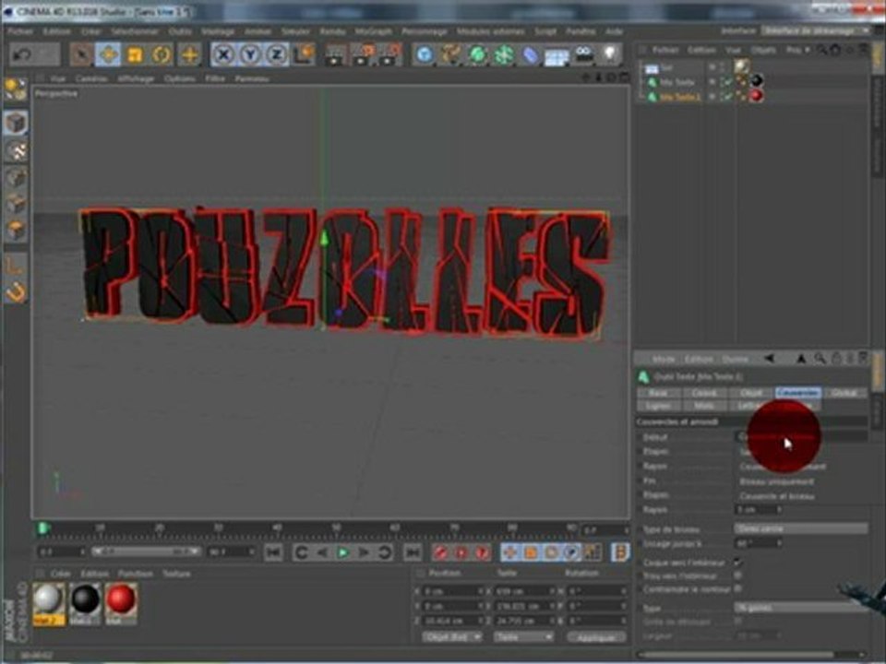This screenshot has width=886, height=664.
Task: Switch to the Objet tab
Action: click(751, 393)
